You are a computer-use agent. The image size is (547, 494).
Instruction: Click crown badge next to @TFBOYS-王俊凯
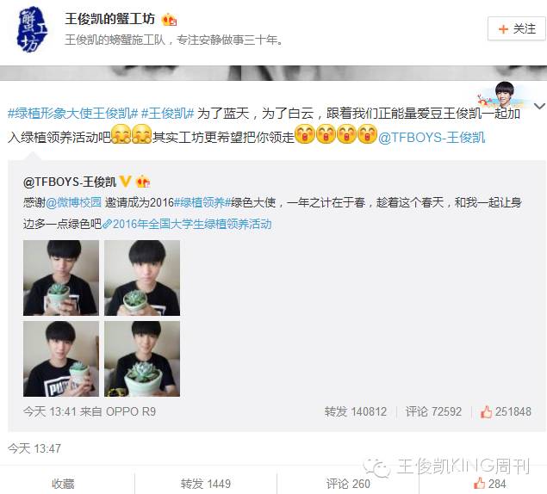pyautogui.click(x=143, y=182)
